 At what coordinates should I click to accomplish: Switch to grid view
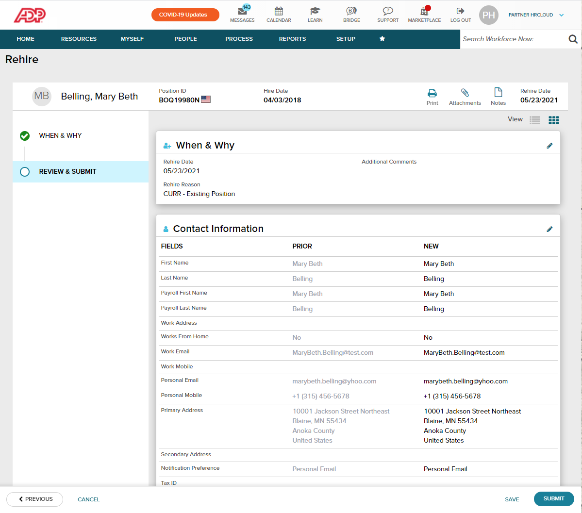coord(553,119)
